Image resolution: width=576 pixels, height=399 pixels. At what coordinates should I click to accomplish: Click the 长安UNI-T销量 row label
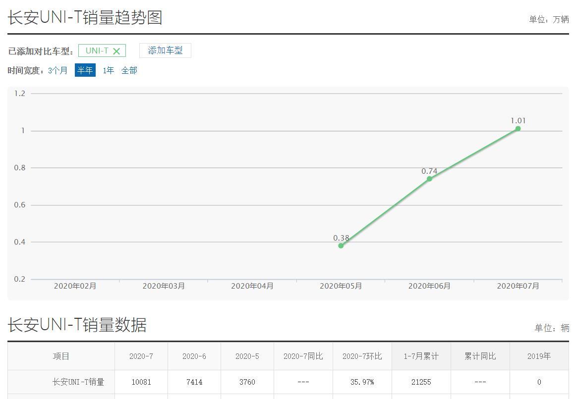pos(78,382)
